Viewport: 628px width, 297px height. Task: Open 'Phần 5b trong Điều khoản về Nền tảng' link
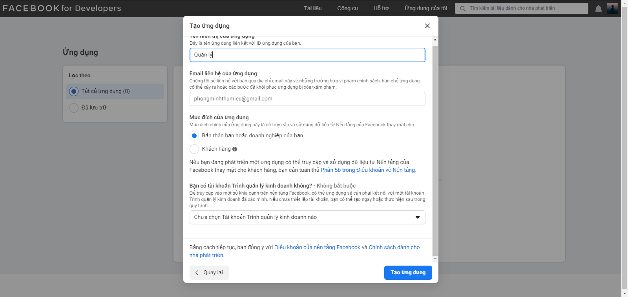tap(368, 170)
